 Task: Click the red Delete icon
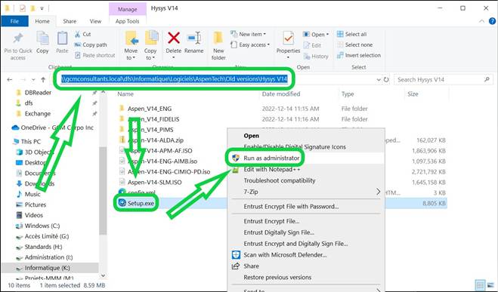coord(174,38)
